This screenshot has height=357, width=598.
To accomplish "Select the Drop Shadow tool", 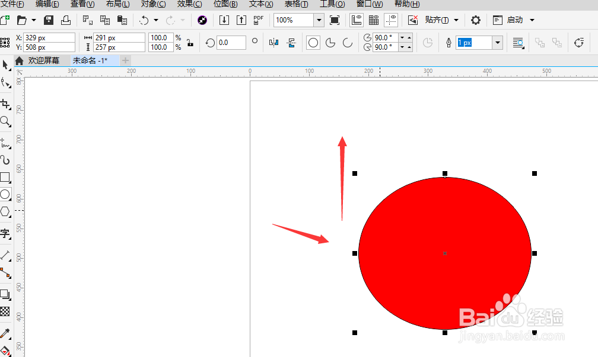I will tap(5, 294).
